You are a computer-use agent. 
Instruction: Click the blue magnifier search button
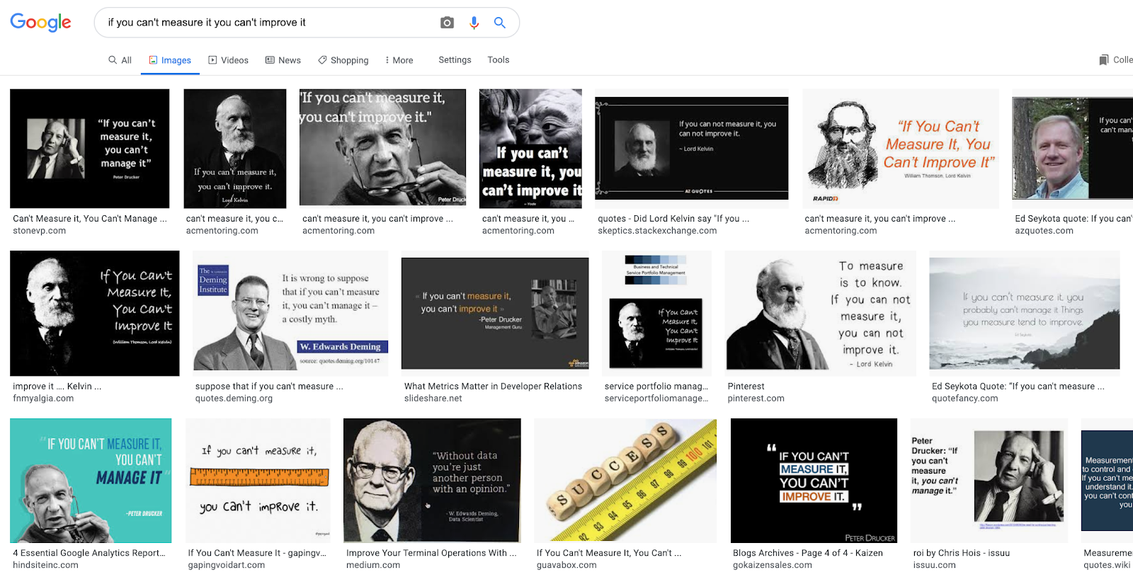point(500,23)
